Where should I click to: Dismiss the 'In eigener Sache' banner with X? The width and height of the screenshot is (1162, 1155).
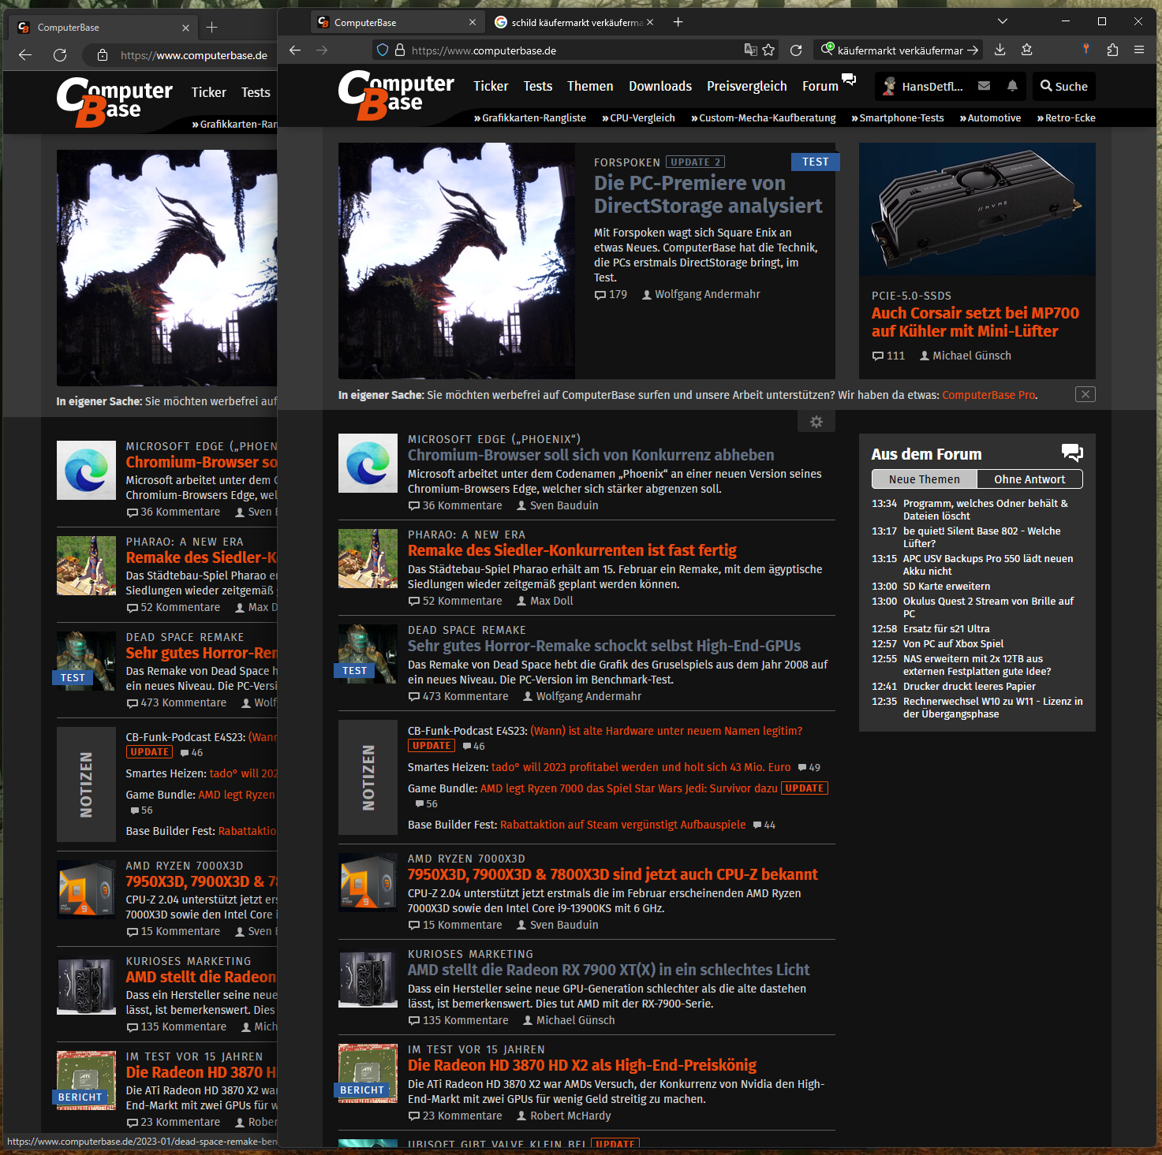pos(1085,394)
